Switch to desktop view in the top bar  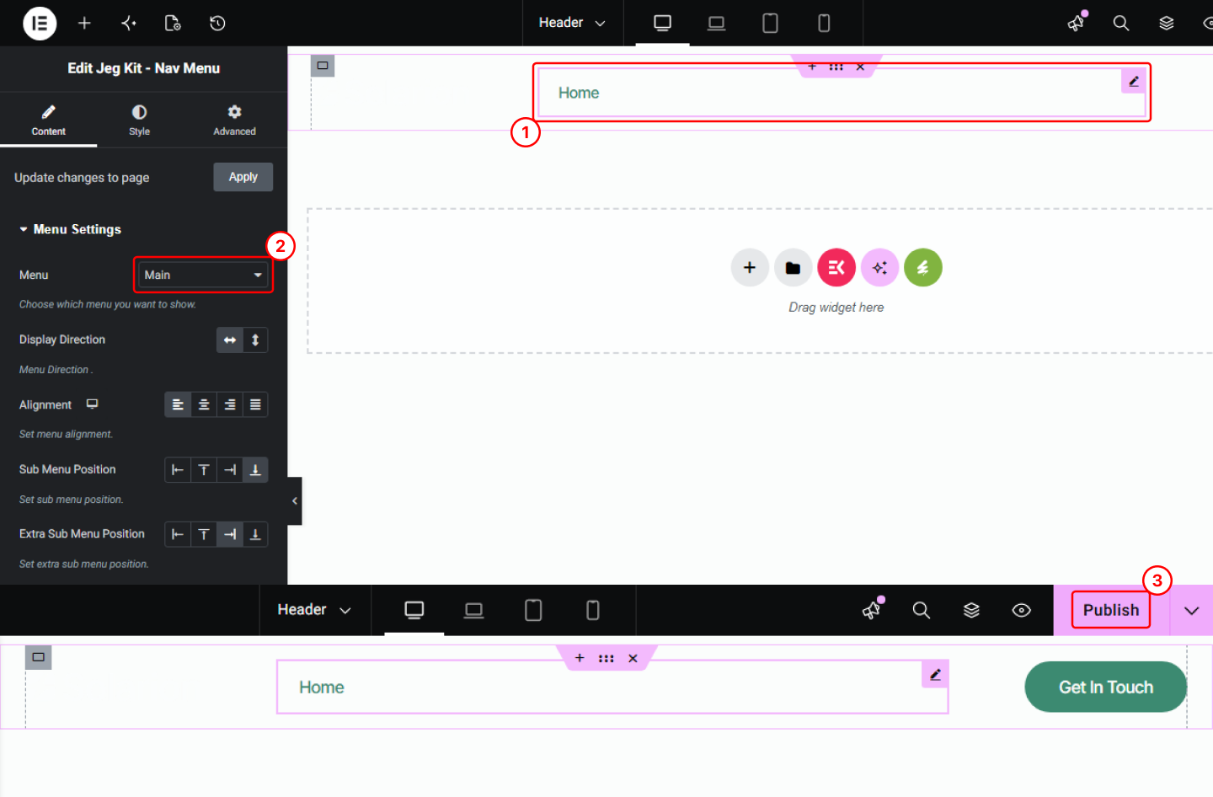click(663, 24)
